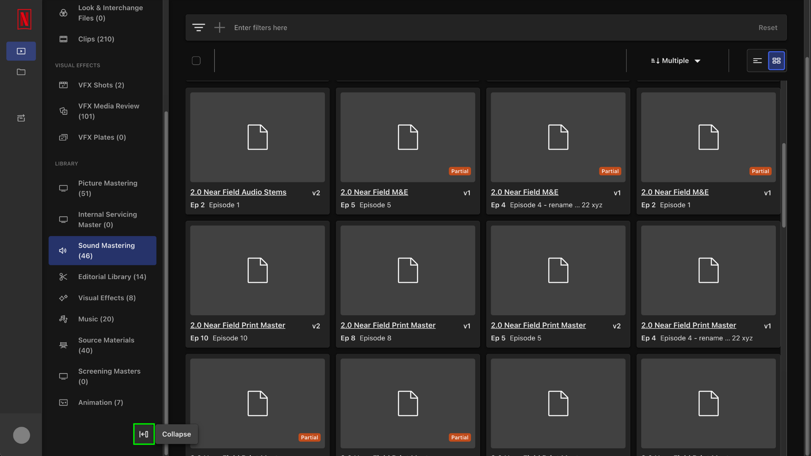Open the media player section icon
Screen dimensions: 811x456
(21, 51)
